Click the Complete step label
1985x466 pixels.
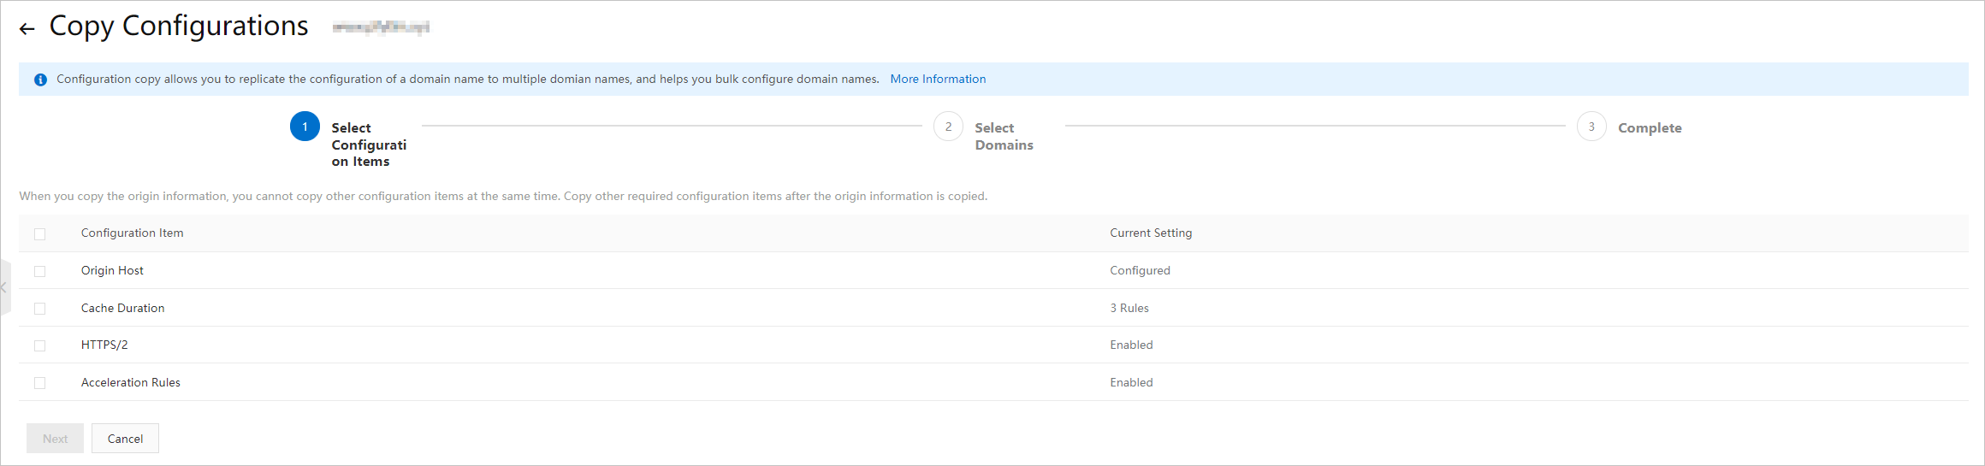(x=1650, y=128)
